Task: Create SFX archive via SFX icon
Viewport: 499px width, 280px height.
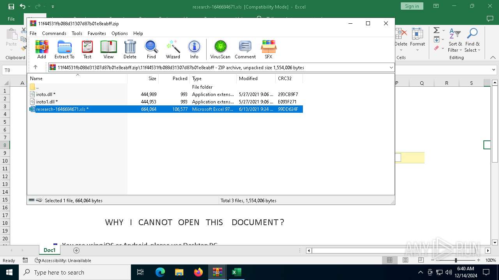Action: point(269,49)
